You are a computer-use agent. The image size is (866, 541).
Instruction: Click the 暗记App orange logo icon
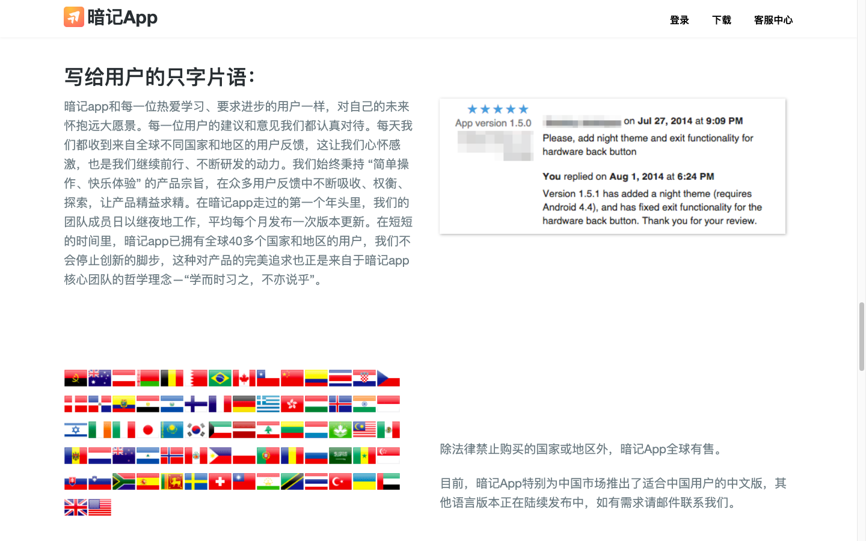(74, 17)
